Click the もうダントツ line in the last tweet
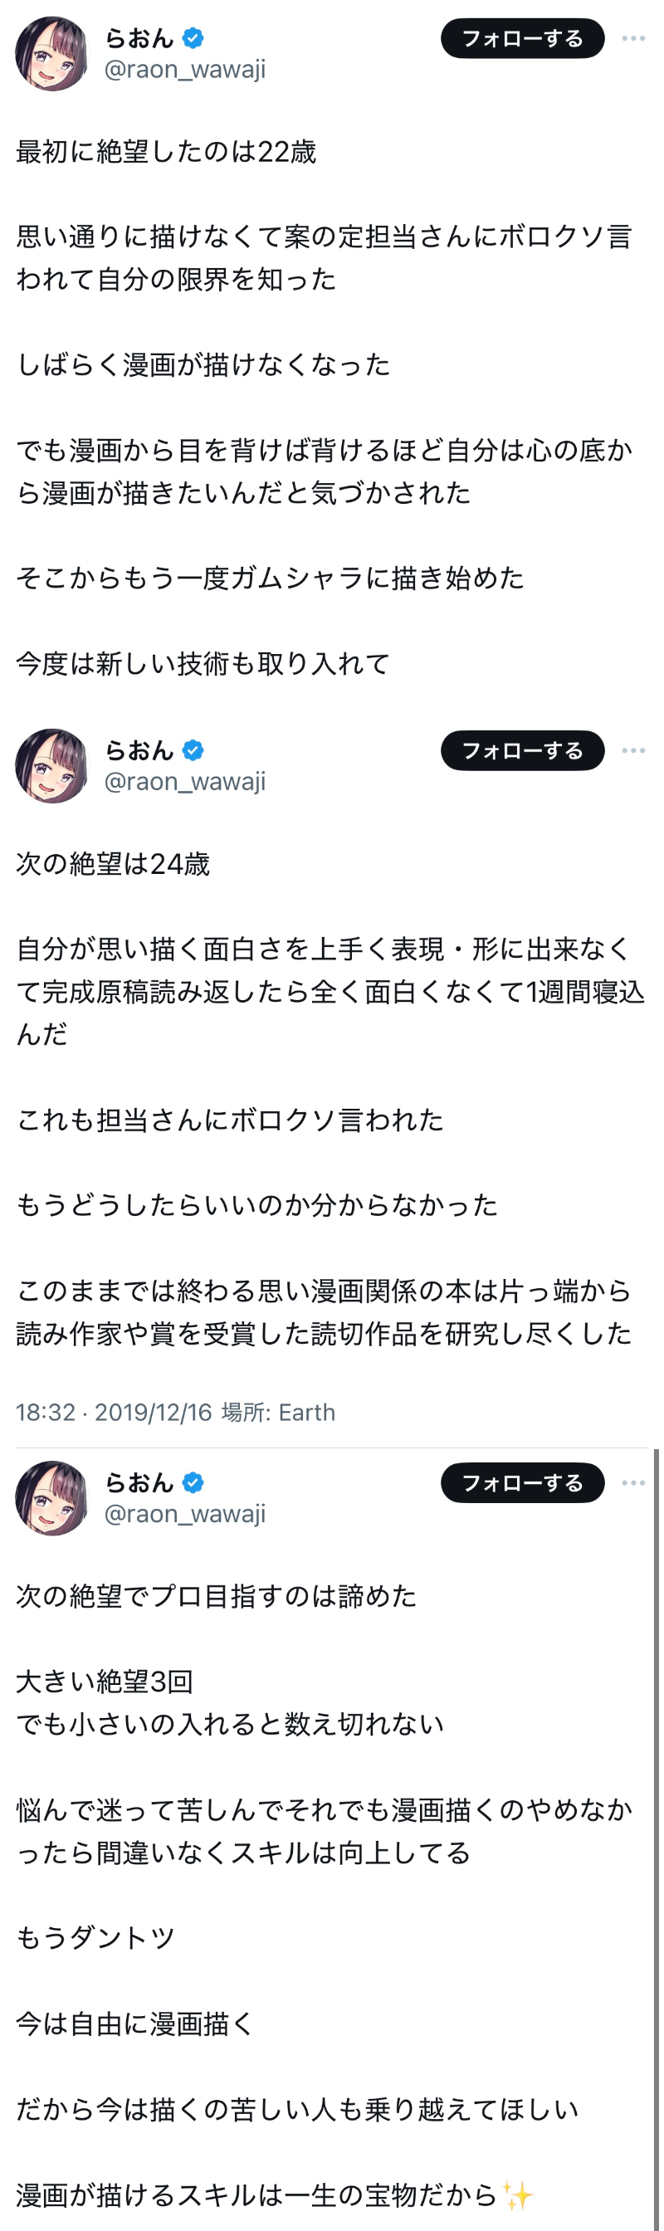This screenshot has height=2231, width=664. point(96,1937)
